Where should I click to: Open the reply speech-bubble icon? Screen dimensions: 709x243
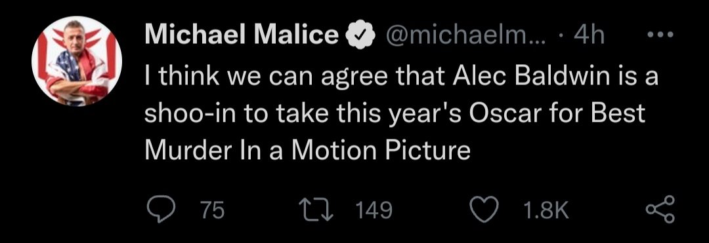[x=161, y=210]
